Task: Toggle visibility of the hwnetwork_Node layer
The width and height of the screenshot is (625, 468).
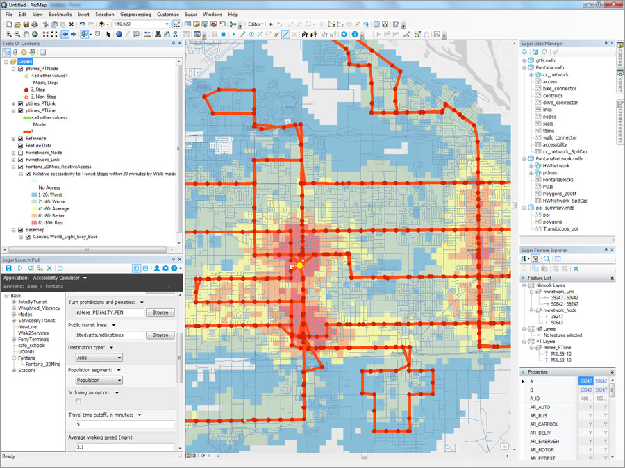Action: (x=19, y=153)
